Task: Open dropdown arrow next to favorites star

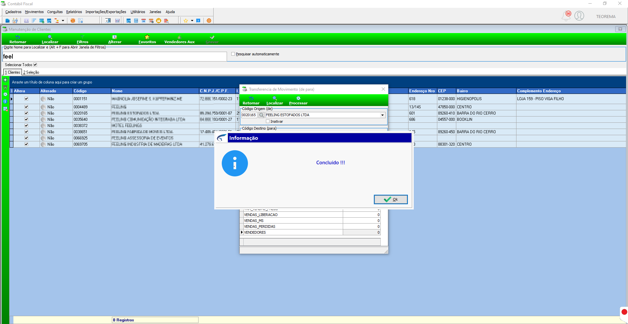Action: coord(192,21)
